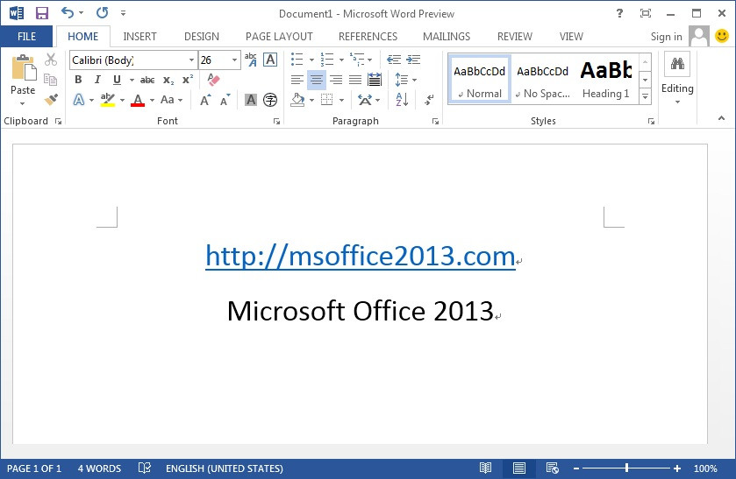Switch to the INSERT tab
The height and width of the screenshot is (479, 736).
coord(139,36)
